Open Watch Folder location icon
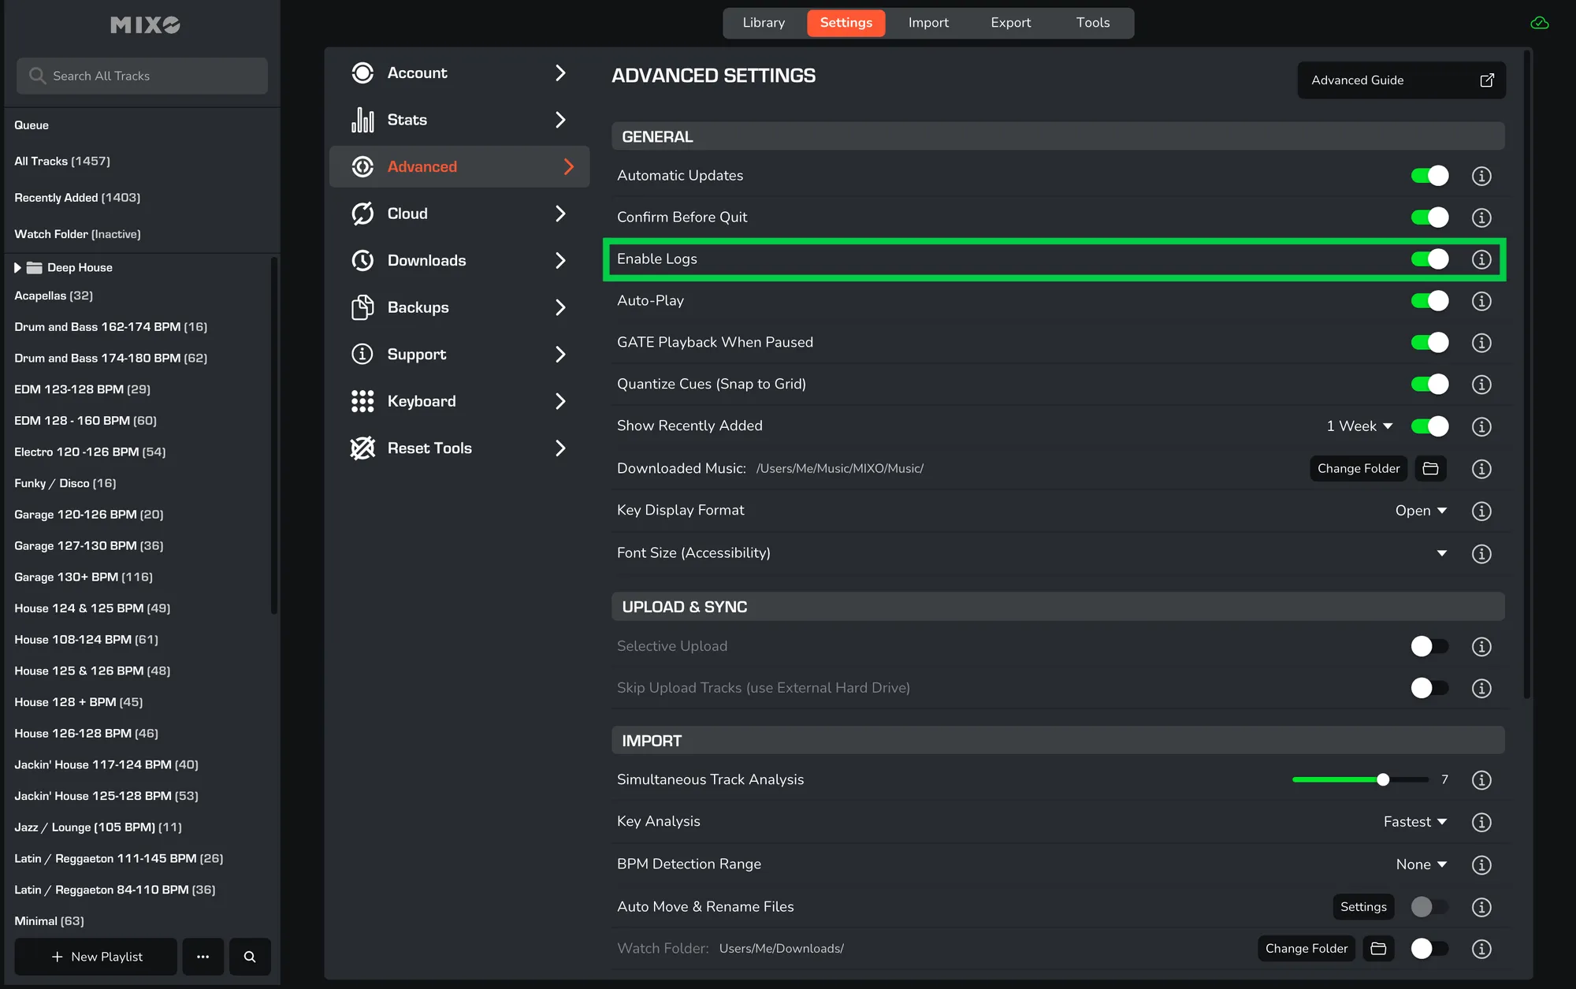Viewport: 1576px width, 989px height. pyautogui.click(x=1378, y=949)
